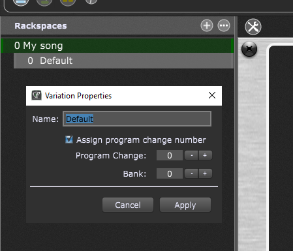This screenshot has width=293, height=251.
Task: Toggle Assign program change number checkbox
Action: (69, 140)
